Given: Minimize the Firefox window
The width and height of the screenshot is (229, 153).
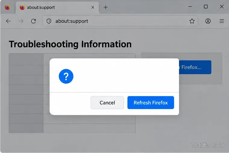Looking at the screenshot, I should pyautogui.click(x=190, y=7).
